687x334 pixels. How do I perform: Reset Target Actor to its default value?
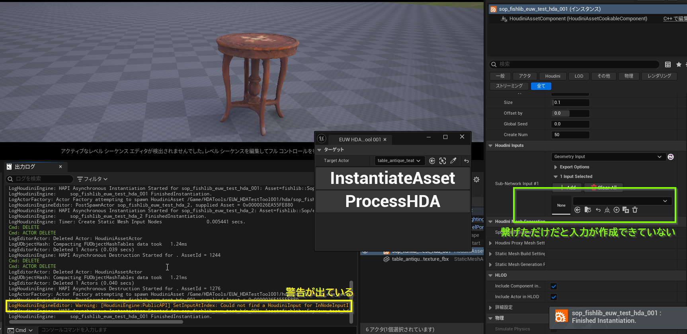tap(466, 161)
